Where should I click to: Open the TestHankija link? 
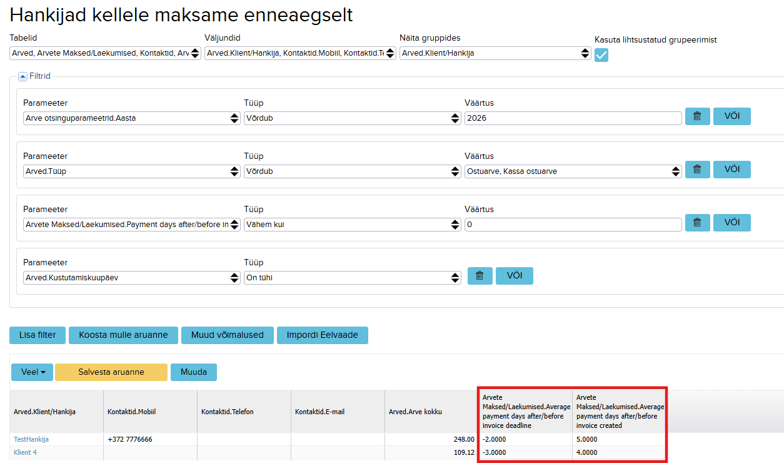pos(31,439)
